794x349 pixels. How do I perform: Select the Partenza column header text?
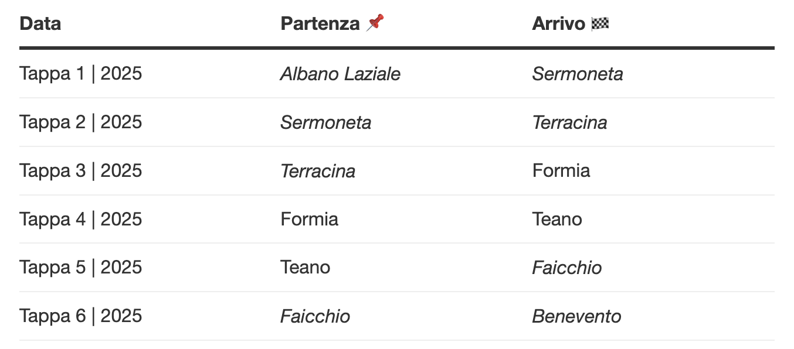tap(320, 23)
